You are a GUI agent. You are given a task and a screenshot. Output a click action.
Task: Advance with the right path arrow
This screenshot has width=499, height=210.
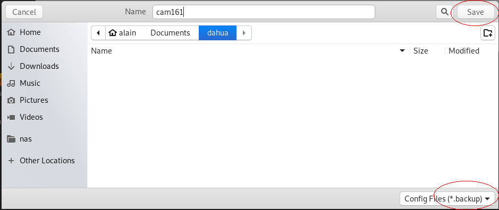point(244,33)
